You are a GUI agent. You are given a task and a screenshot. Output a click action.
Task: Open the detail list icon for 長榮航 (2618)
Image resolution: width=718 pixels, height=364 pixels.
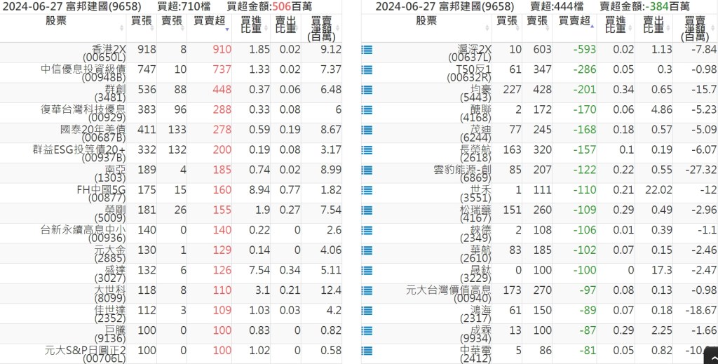point(366,150)
